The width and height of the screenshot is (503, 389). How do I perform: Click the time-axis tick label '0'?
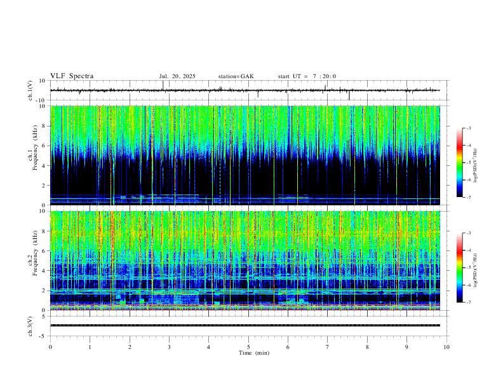point(50,347)
